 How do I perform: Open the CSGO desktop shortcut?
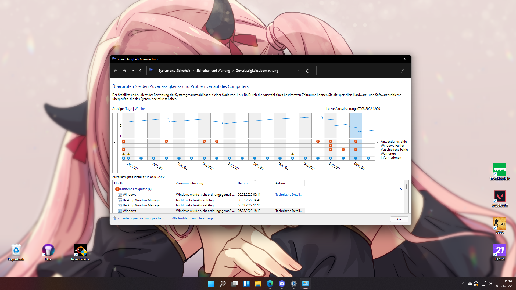coord(500,226)
